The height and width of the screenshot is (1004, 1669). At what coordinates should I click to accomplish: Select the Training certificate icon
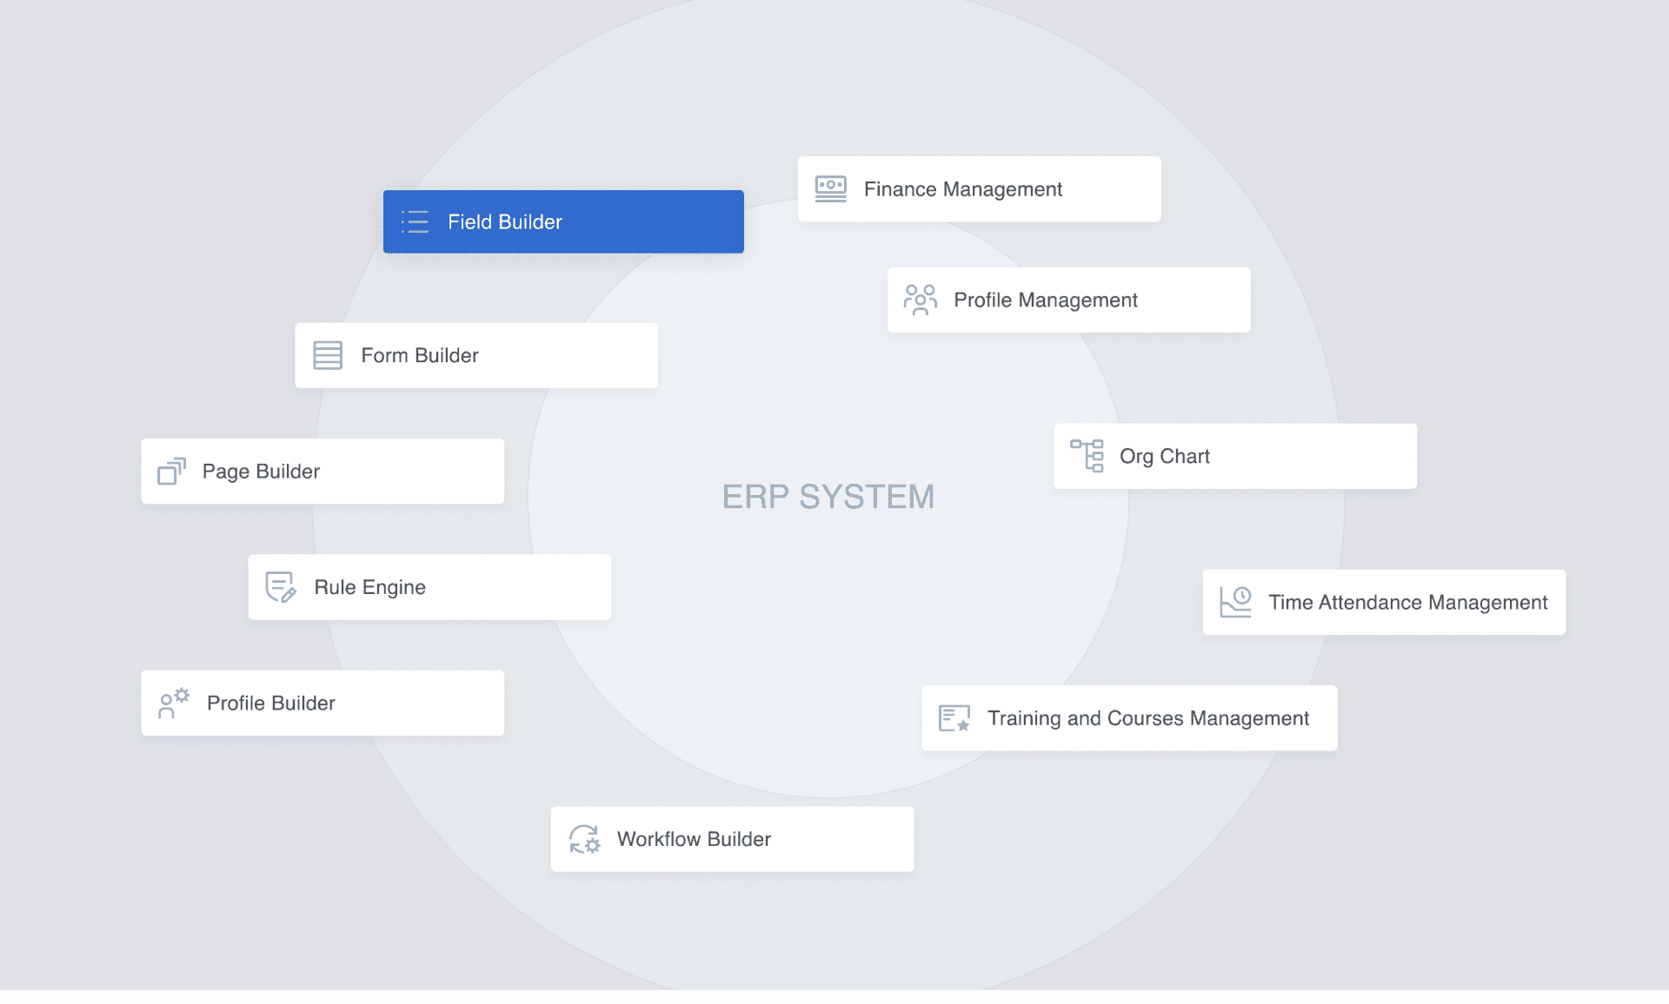tap(953, 718)
